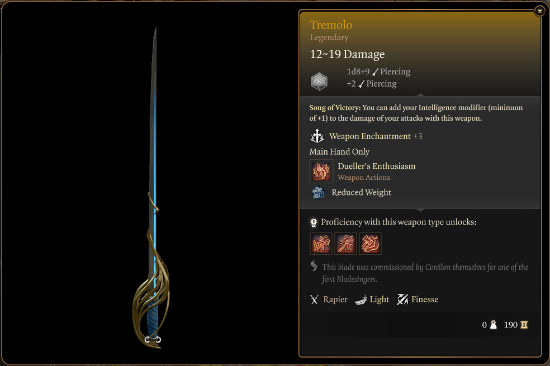Select the Dueller's Enthusiasm weapon action icon
The height and width of the screenshot is (366, 550).
[321, 172]
